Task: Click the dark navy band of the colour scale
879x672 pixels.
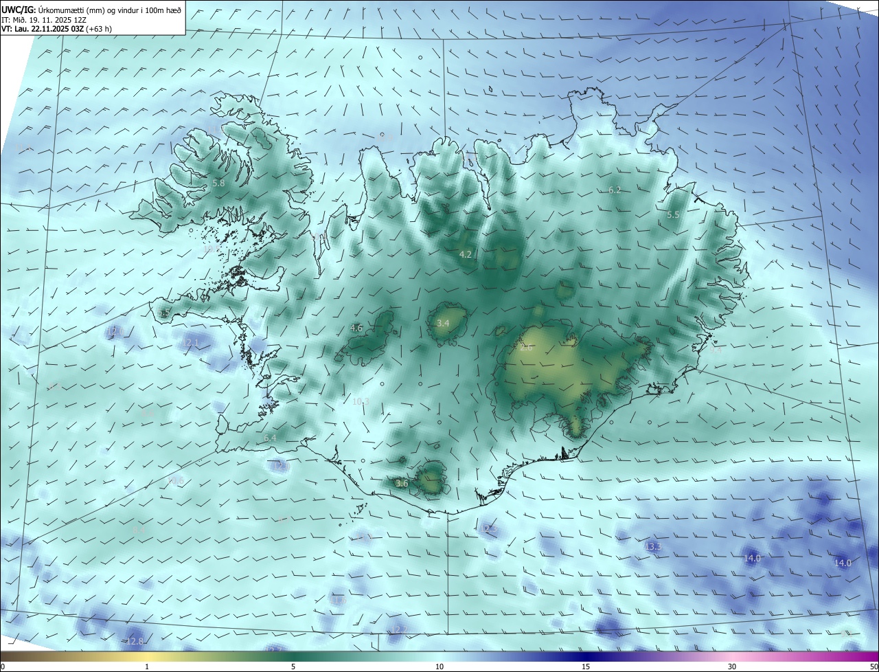Action: [x=586, y=656]
